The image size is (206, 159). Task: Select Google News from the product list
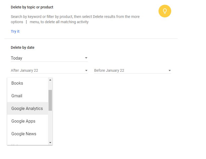[24, 134]
